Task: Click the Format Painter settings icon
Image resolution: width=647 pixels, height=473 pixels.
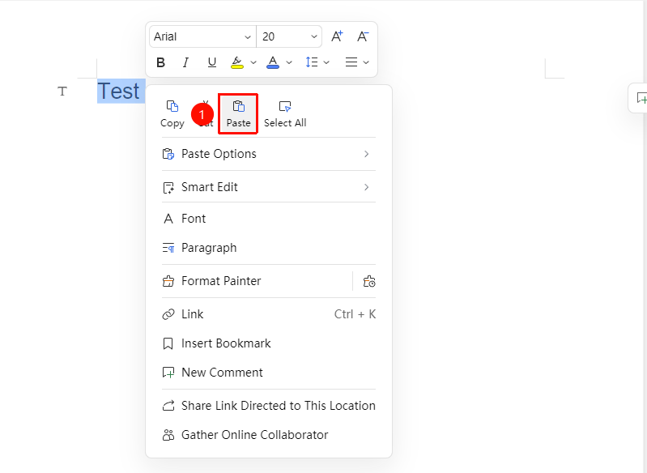Action: [x=369, y=281]
